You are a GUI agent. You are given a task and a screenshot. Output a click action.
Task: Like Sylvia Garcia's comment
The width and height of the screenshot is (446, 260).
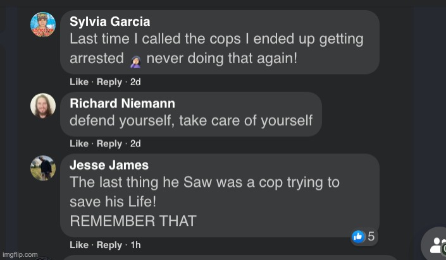pos(78,82)
